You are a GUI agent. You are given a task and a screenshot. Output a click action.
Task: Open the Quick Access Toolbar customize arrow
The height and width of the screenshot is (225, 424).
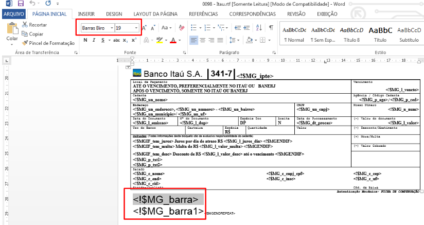point(58,4)
